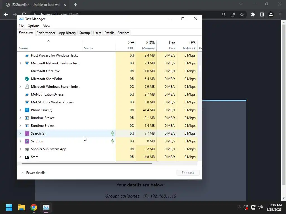Click the Spooler SubSystem App printer icon
Image resolution: width=286 pixels, height=214 pixels.
tap(27, 149)
